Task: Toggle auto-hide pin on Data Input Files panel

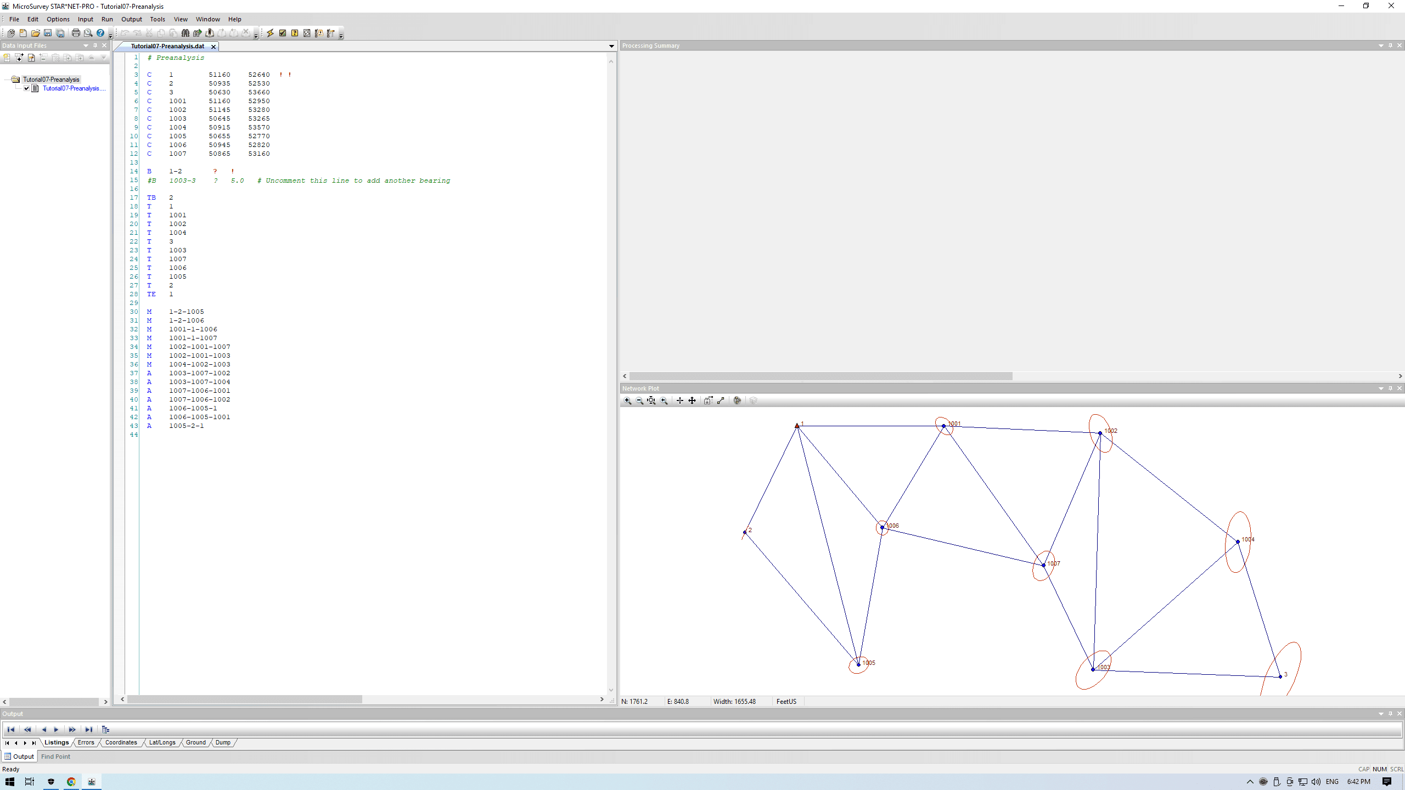Action: click(x=95, y=46)
